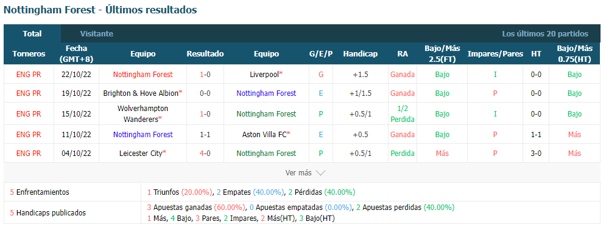Click ENG PR in the 22/10/22 row

point(29,75)
